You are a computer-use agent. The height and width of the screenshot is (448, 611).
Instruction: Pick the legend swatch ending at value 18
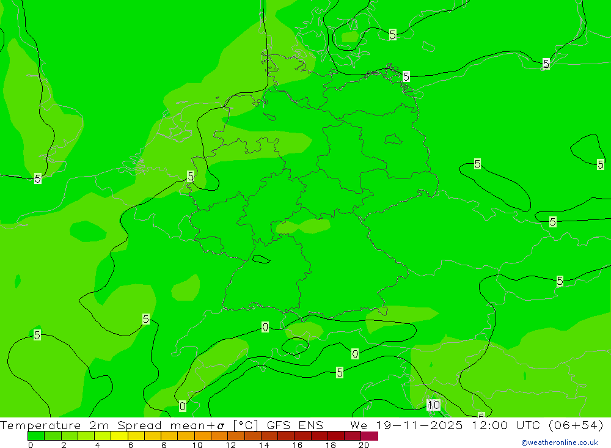pos(320,436)
